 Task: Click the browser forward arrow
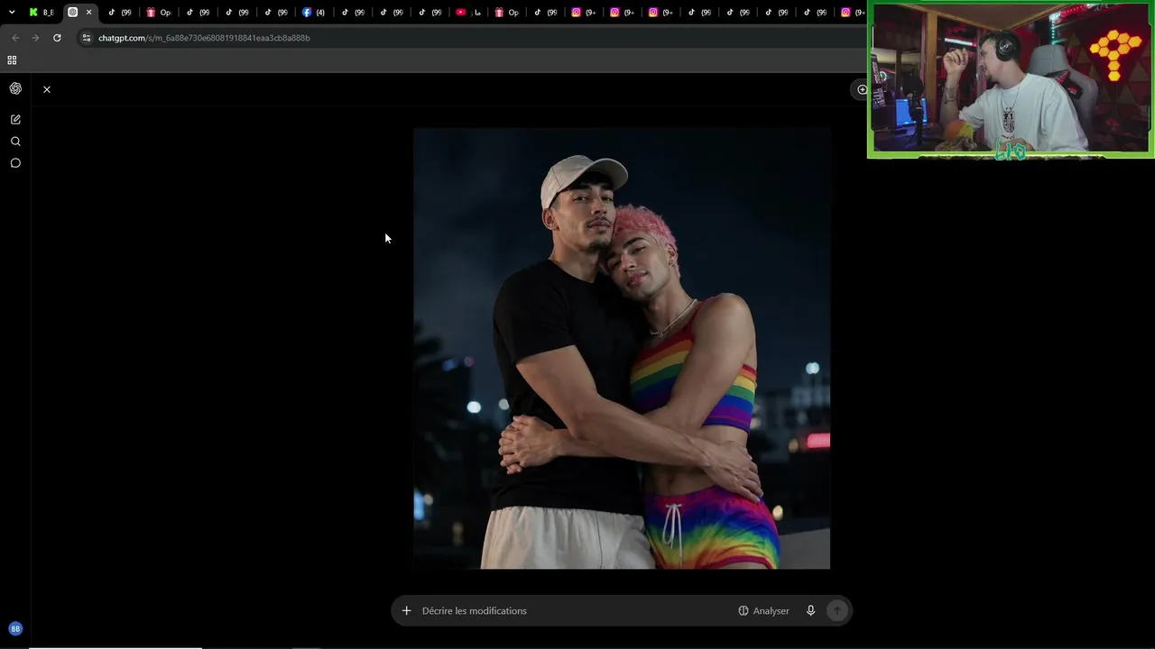pyautogui.click(x=35, y=38)
